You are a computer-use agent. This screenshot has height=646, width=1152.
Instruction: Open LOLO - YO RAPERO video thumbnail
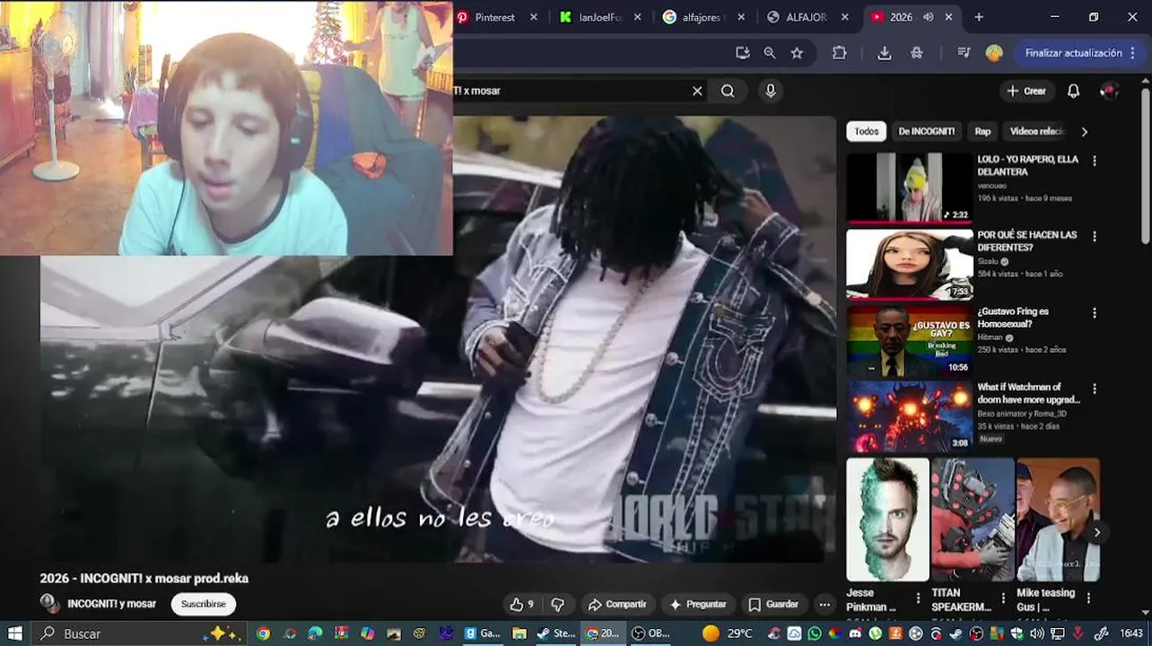[x=909, y=188]
